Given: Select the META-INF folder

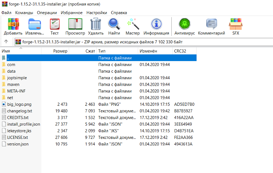Looking at the screenshot, I should click(x=16, y=91).
